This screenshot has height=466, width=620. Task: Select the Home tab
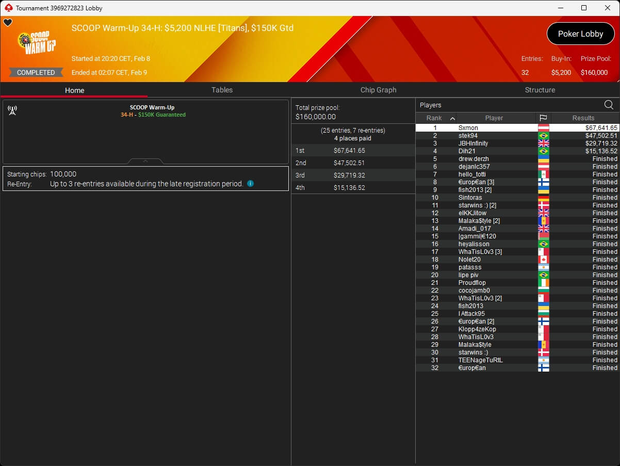point(74,90)
